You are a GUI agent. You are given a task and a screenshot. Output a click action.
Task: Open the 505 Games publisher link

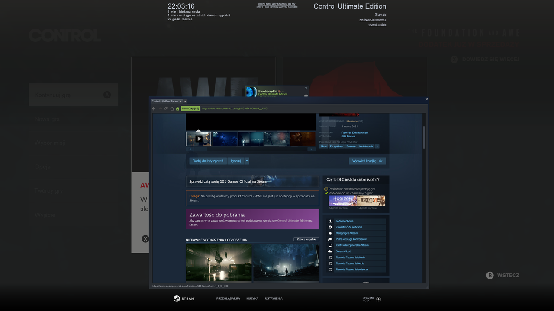tap(348, 136)
